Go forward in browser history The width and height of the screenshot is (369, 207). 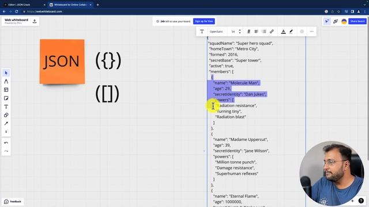click(10, 11)
